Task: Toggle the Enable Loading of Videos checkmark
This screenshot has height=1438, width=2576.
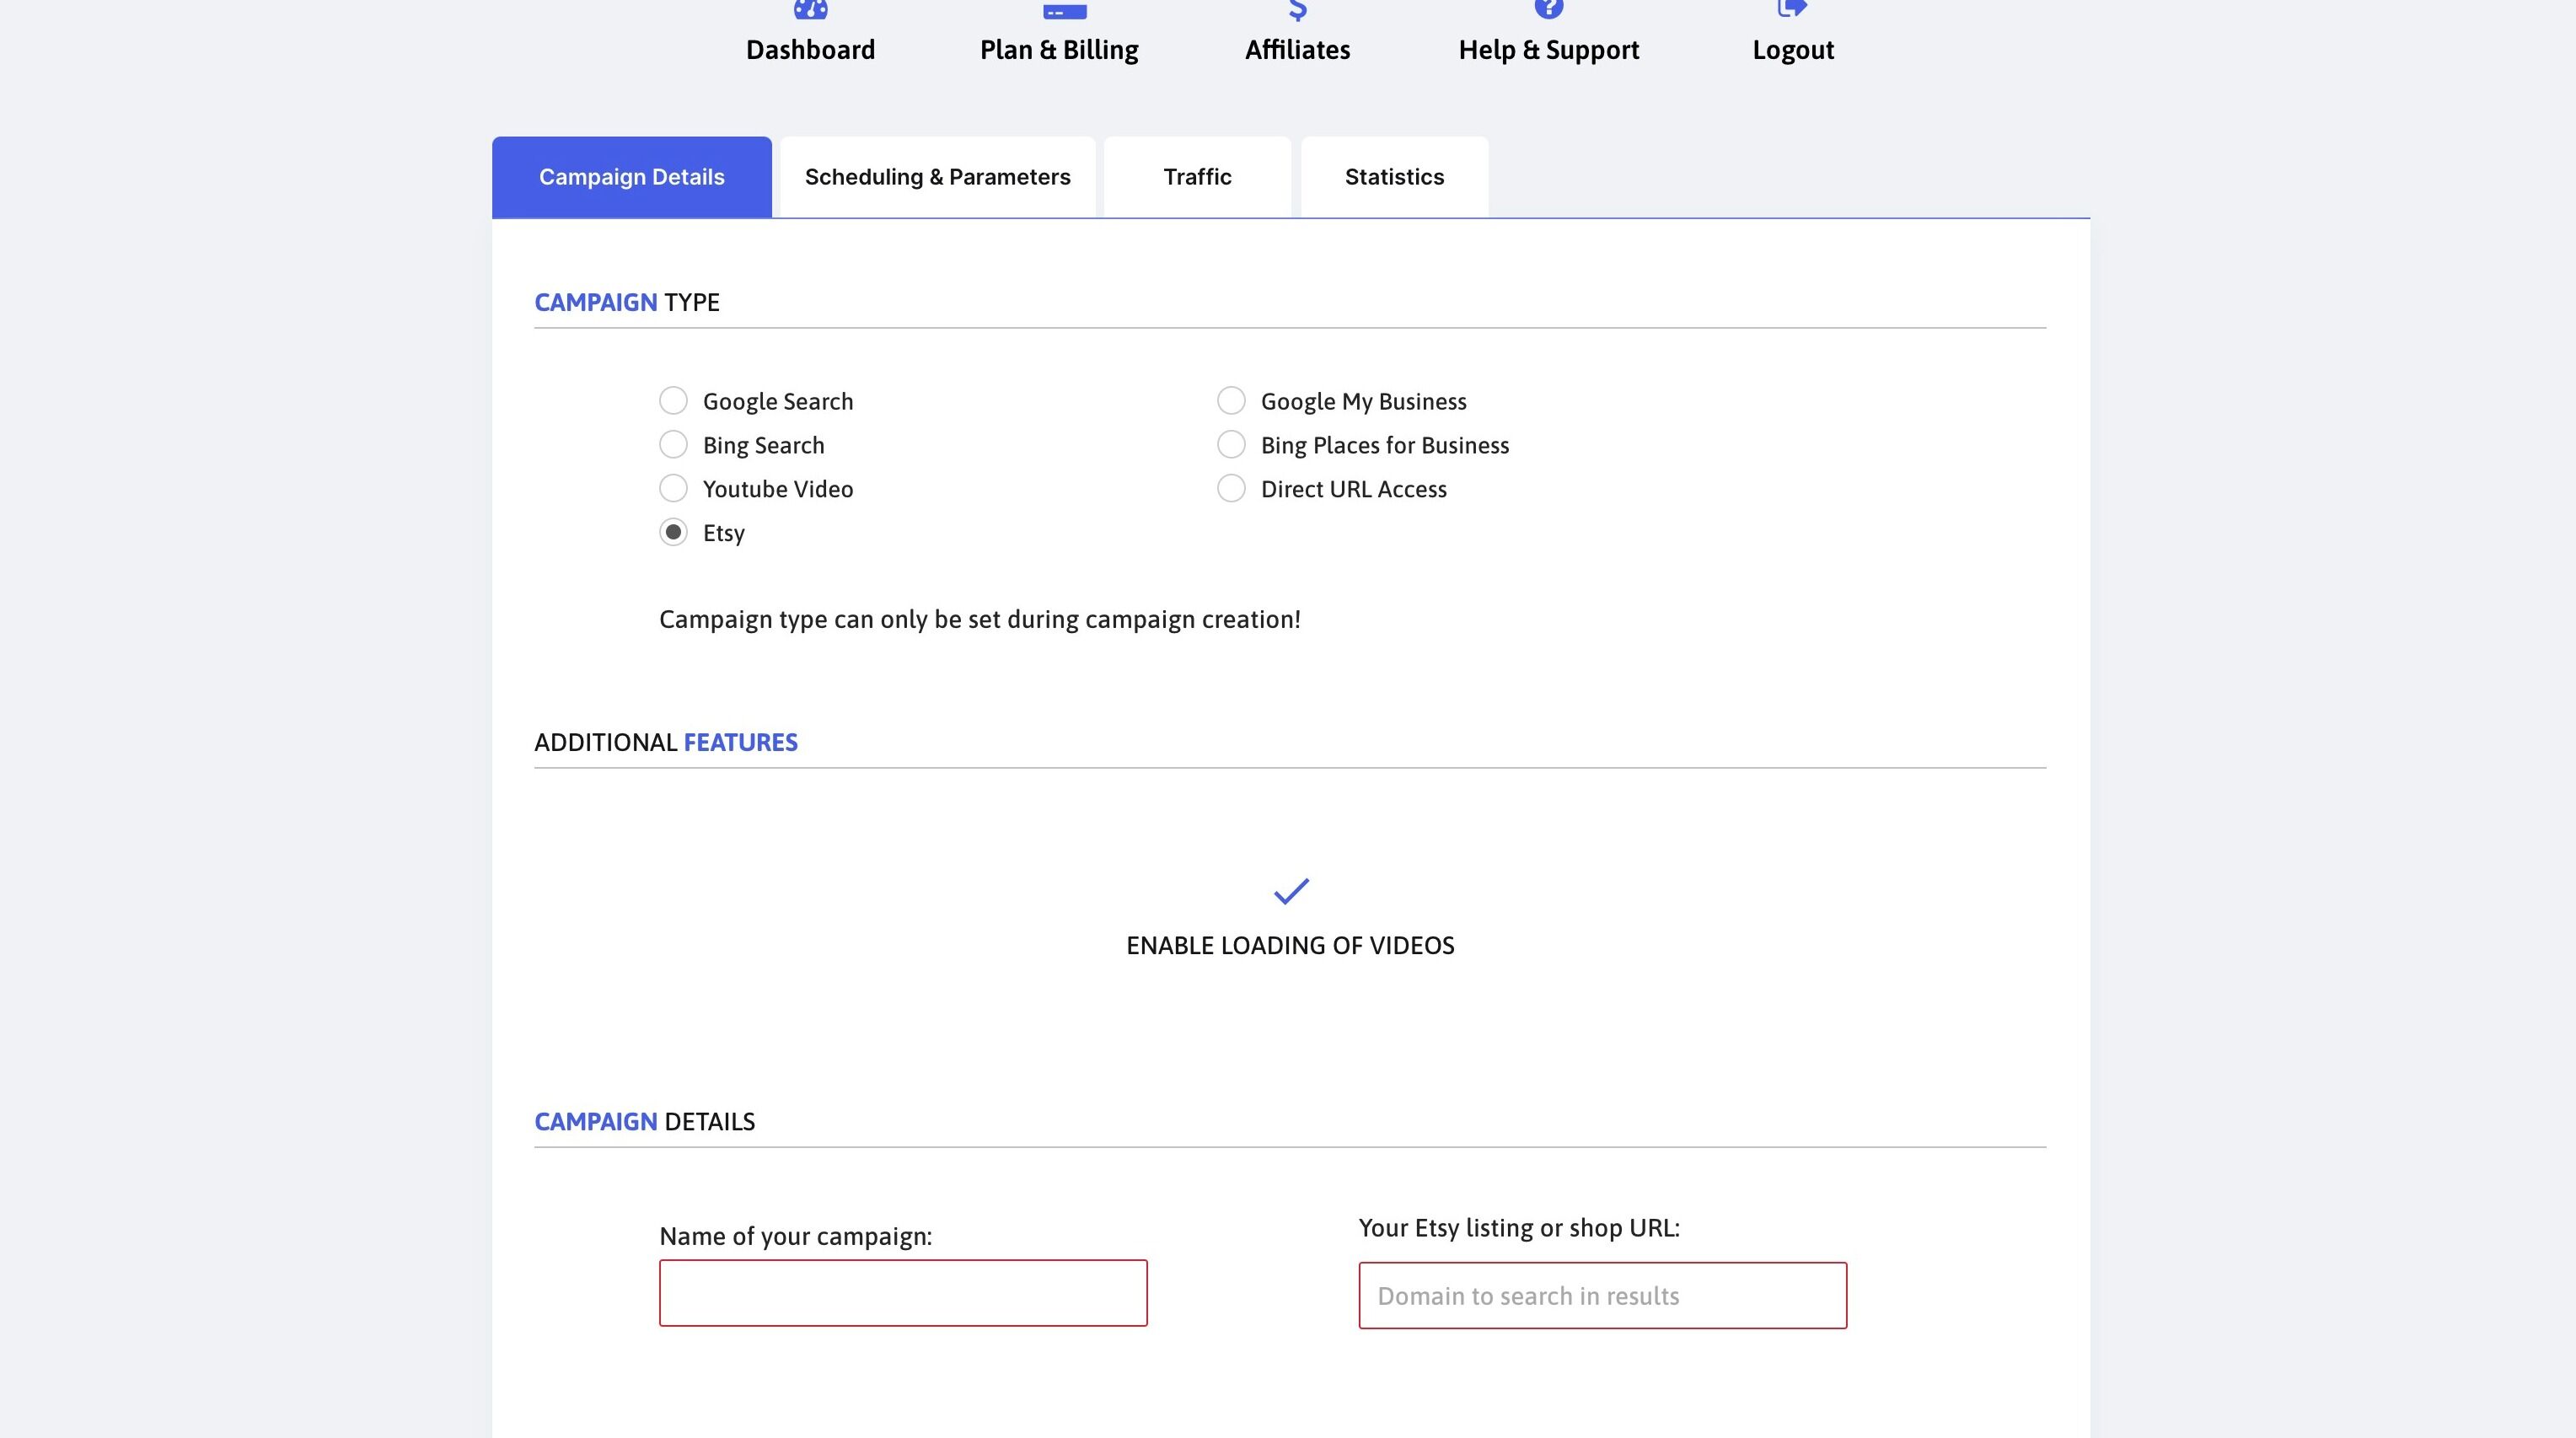Action: point(1291,890)
